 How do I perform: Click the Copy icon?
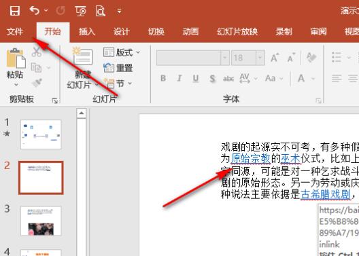(36, 68)
